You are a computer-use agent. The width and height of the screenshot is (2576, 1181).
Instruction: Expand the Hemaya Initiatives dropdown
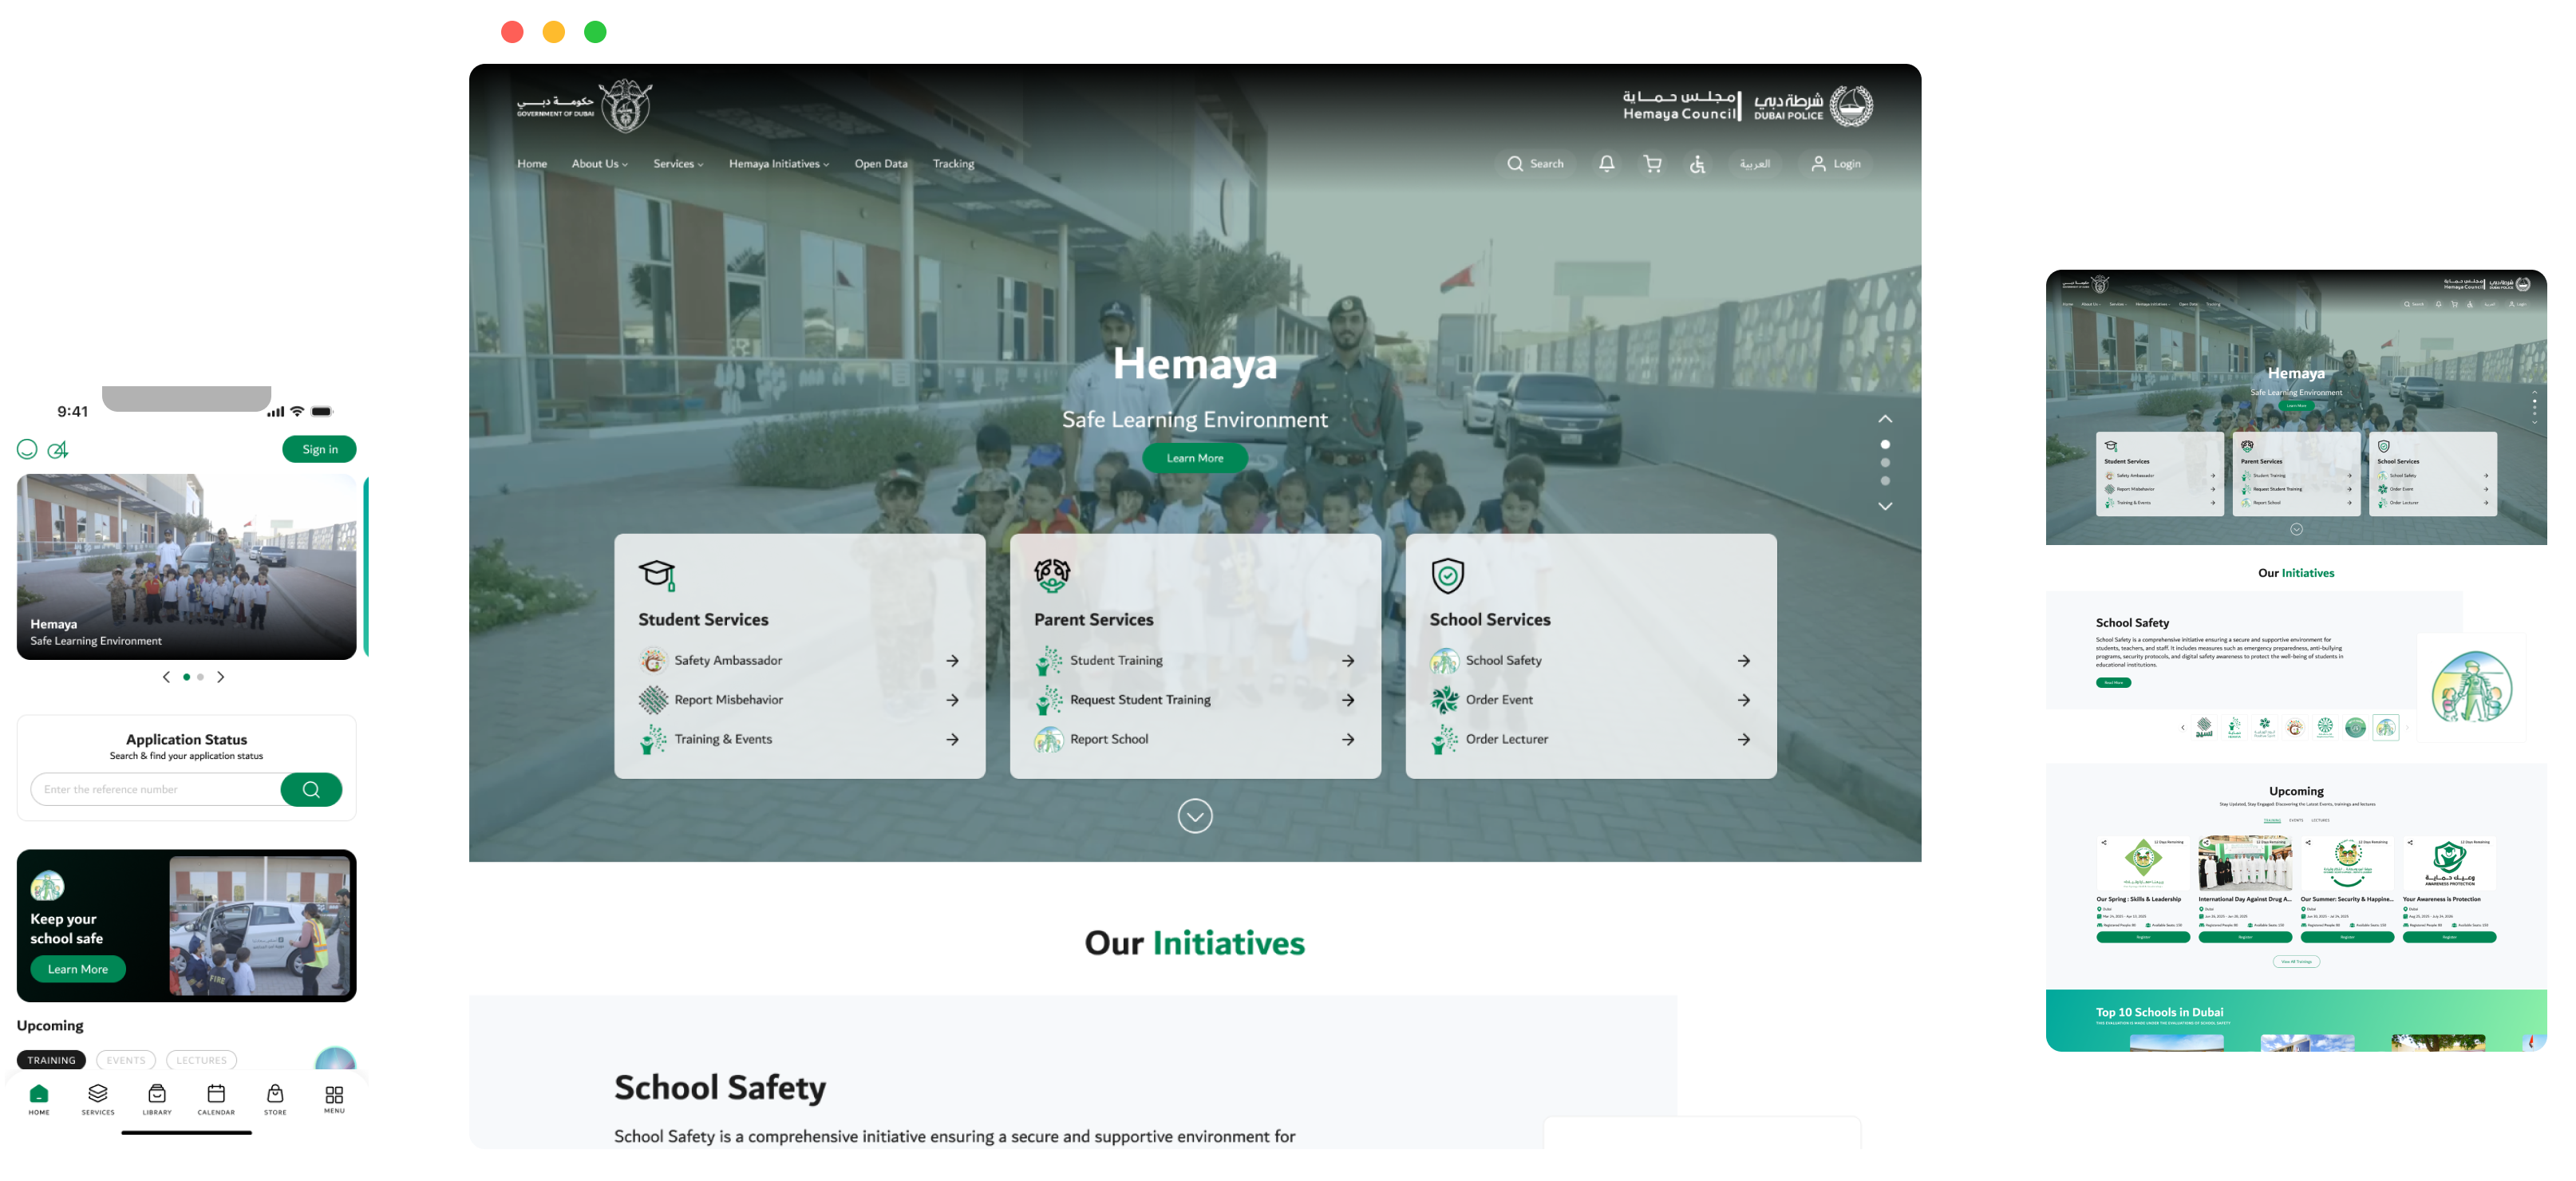click(778, 164)
